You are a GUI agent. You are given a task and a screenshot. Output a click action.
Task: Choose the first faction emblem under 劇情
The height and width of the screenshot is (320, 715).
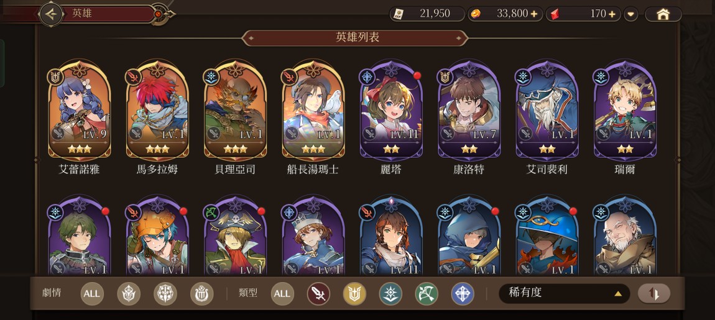[129, 293]
